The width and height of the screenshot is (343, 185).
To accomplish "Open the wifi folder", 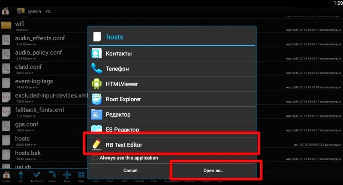I will [x=44, y=26].
